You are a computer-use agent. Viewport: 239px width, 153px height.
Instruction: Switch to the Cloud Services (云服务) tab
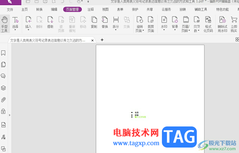tap(166, 9)
